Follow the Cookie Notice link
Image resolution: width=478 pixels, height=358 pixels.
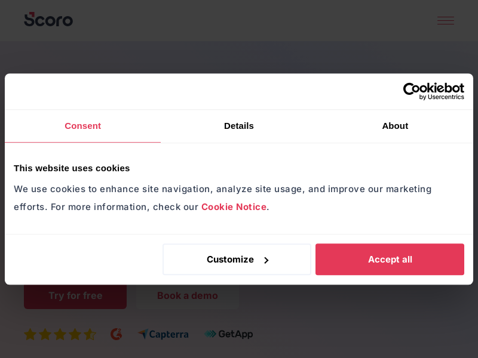tap(234, 207)
